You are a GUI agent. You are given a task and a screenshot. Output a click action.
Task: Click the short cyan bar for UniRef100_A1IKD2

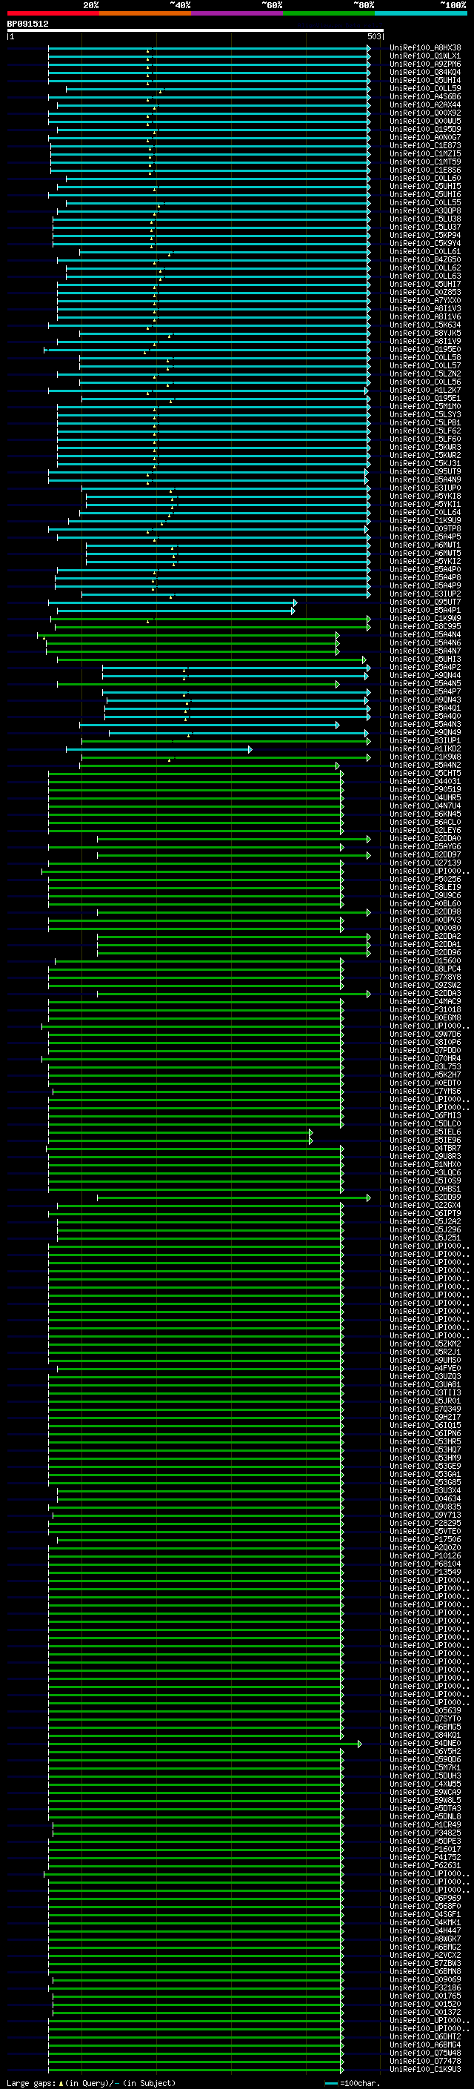(158, 750)
